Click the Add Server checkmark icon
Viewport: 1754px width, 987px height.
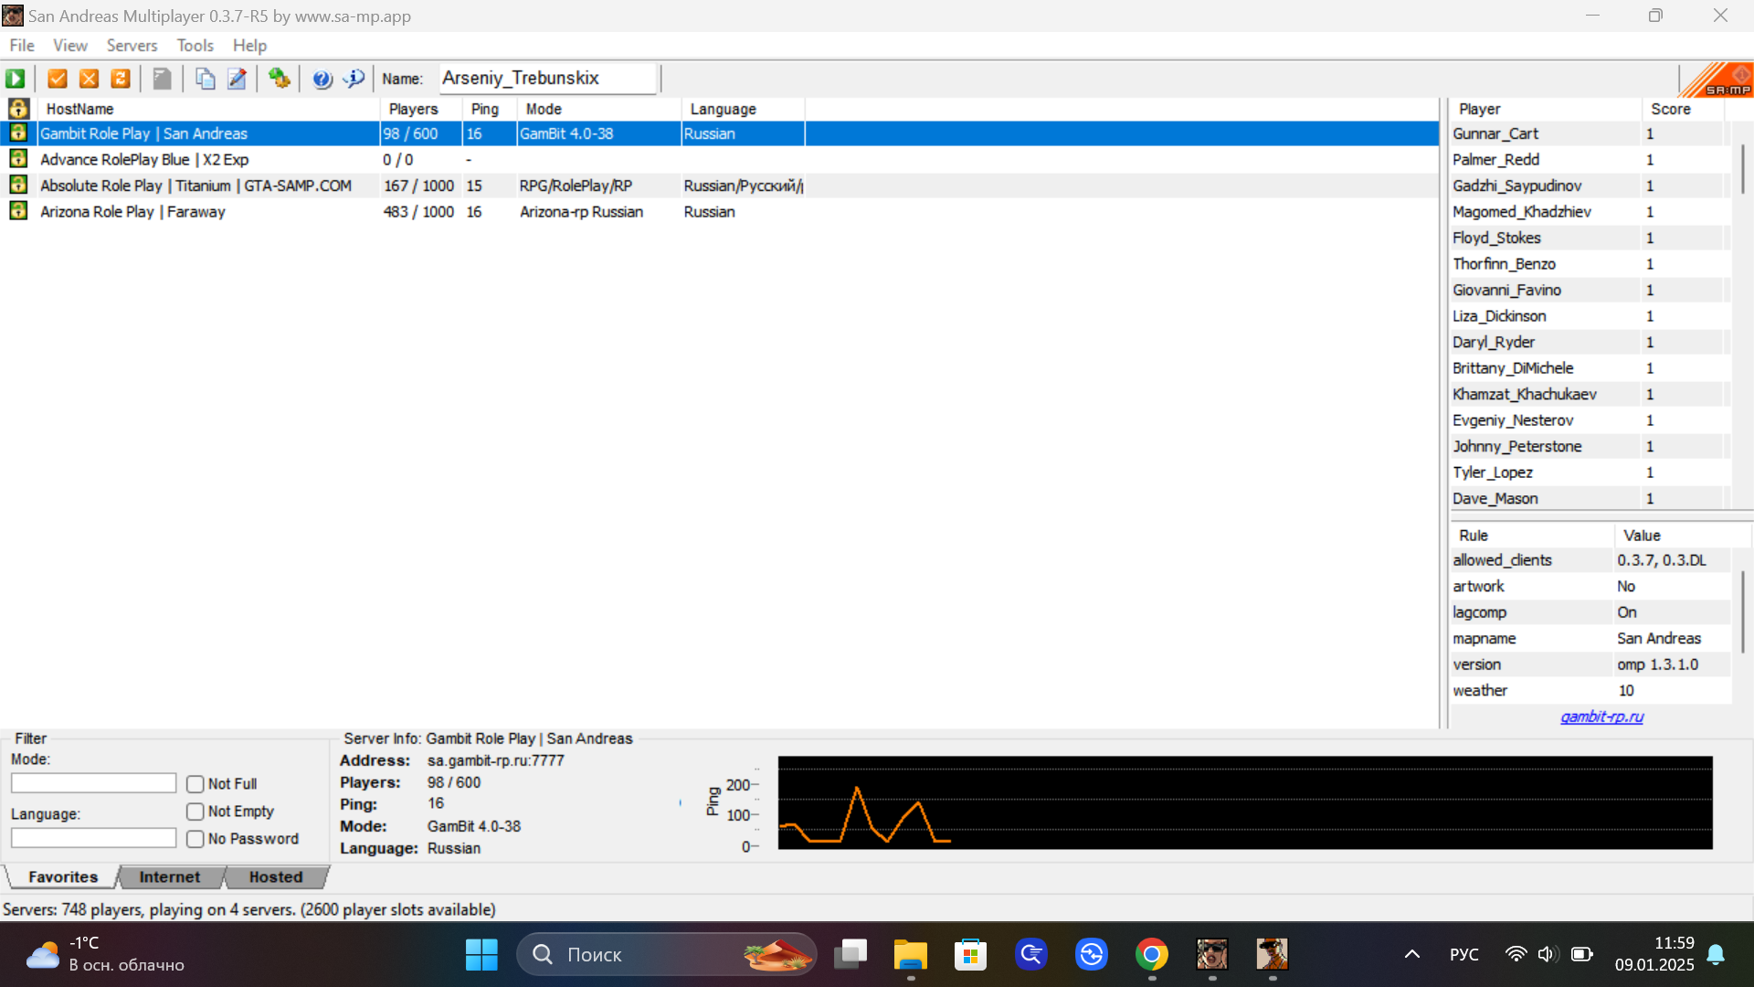pyautogui.click(x=58, y=79)
